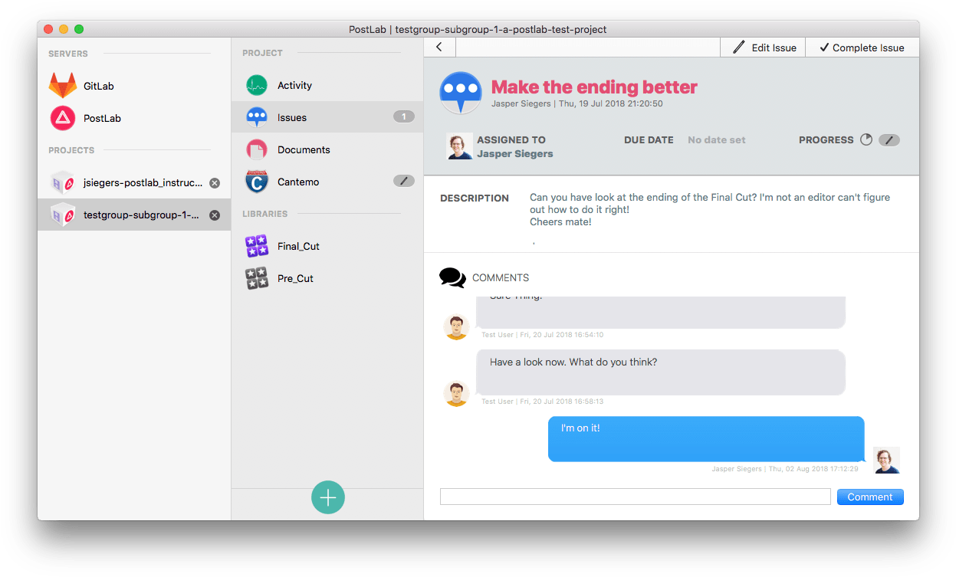This screenshot has width=956, height=577.
Task: Go back with the left chevron
Action: pyautogui.click(x=439, y=47)
